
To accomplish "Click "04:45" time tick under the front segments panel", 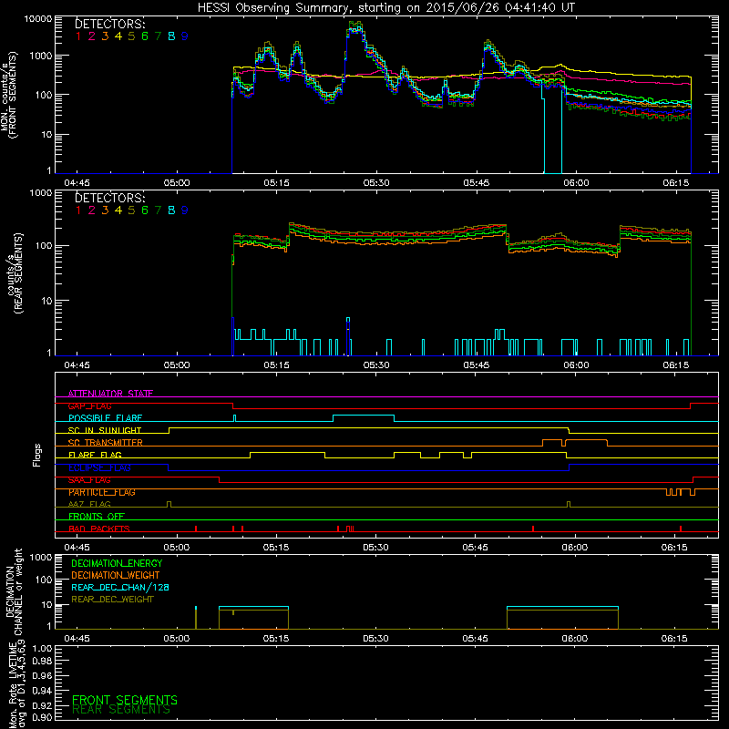I will point(77,183).
